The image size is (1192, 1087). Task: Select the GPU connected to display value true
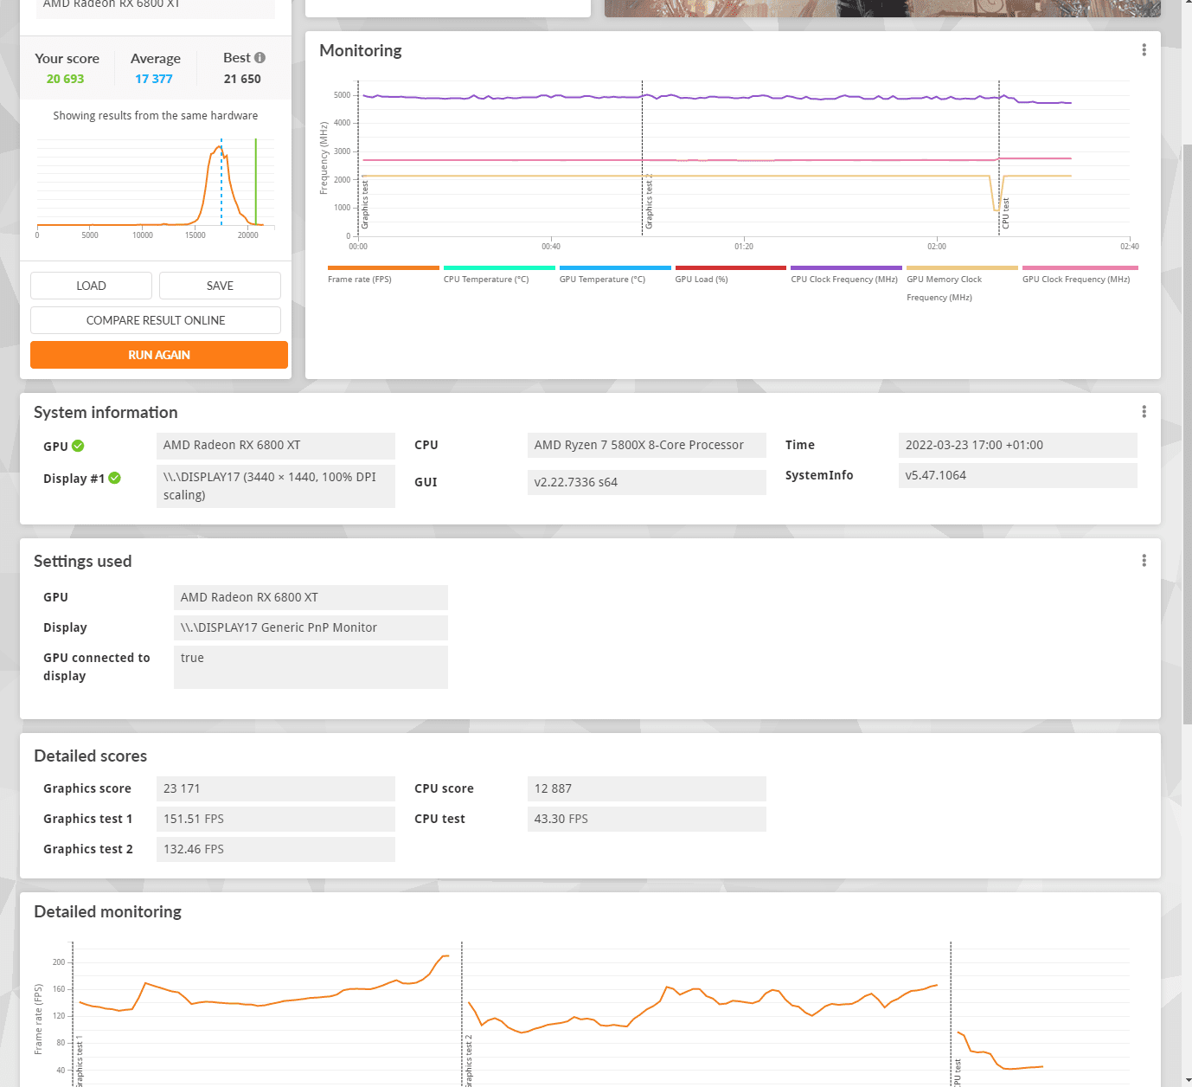coord(311,667)
